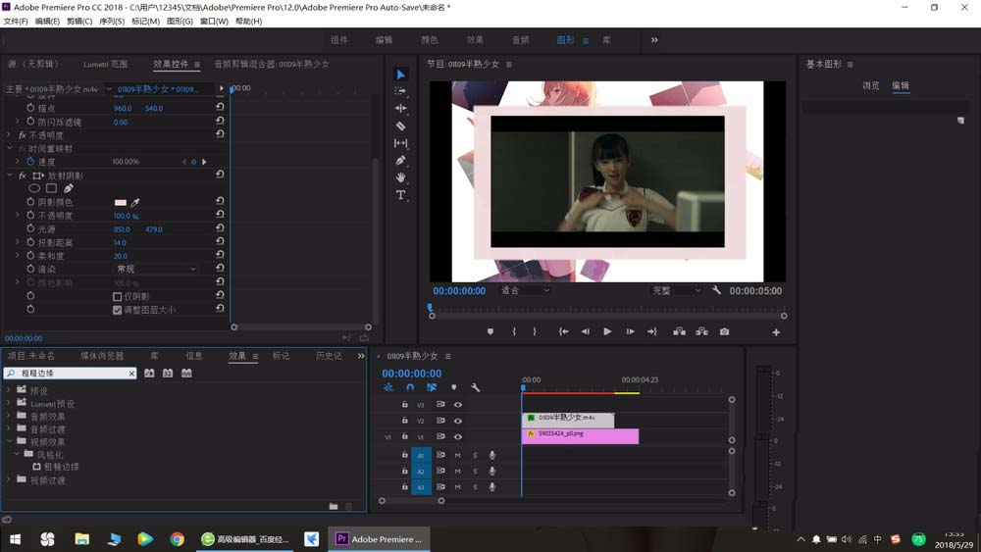This screenshot has width=981, height=552.
Task: Reset the 柔和度 parameter
Action: [220, 255]
